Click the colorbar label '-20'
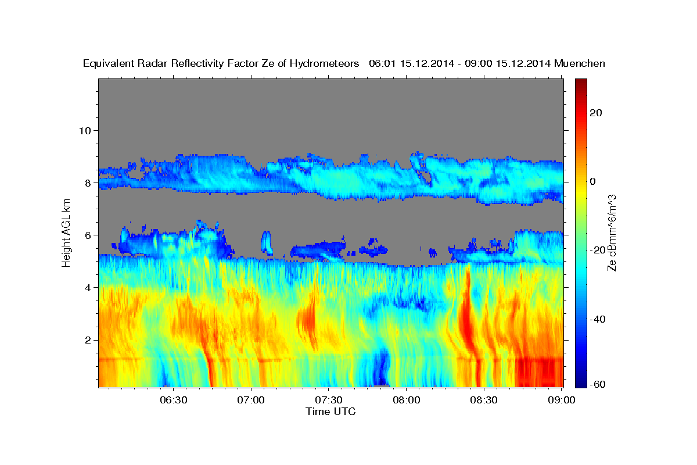Viewport: 697px width, 465px height. (x=597, y=251)
